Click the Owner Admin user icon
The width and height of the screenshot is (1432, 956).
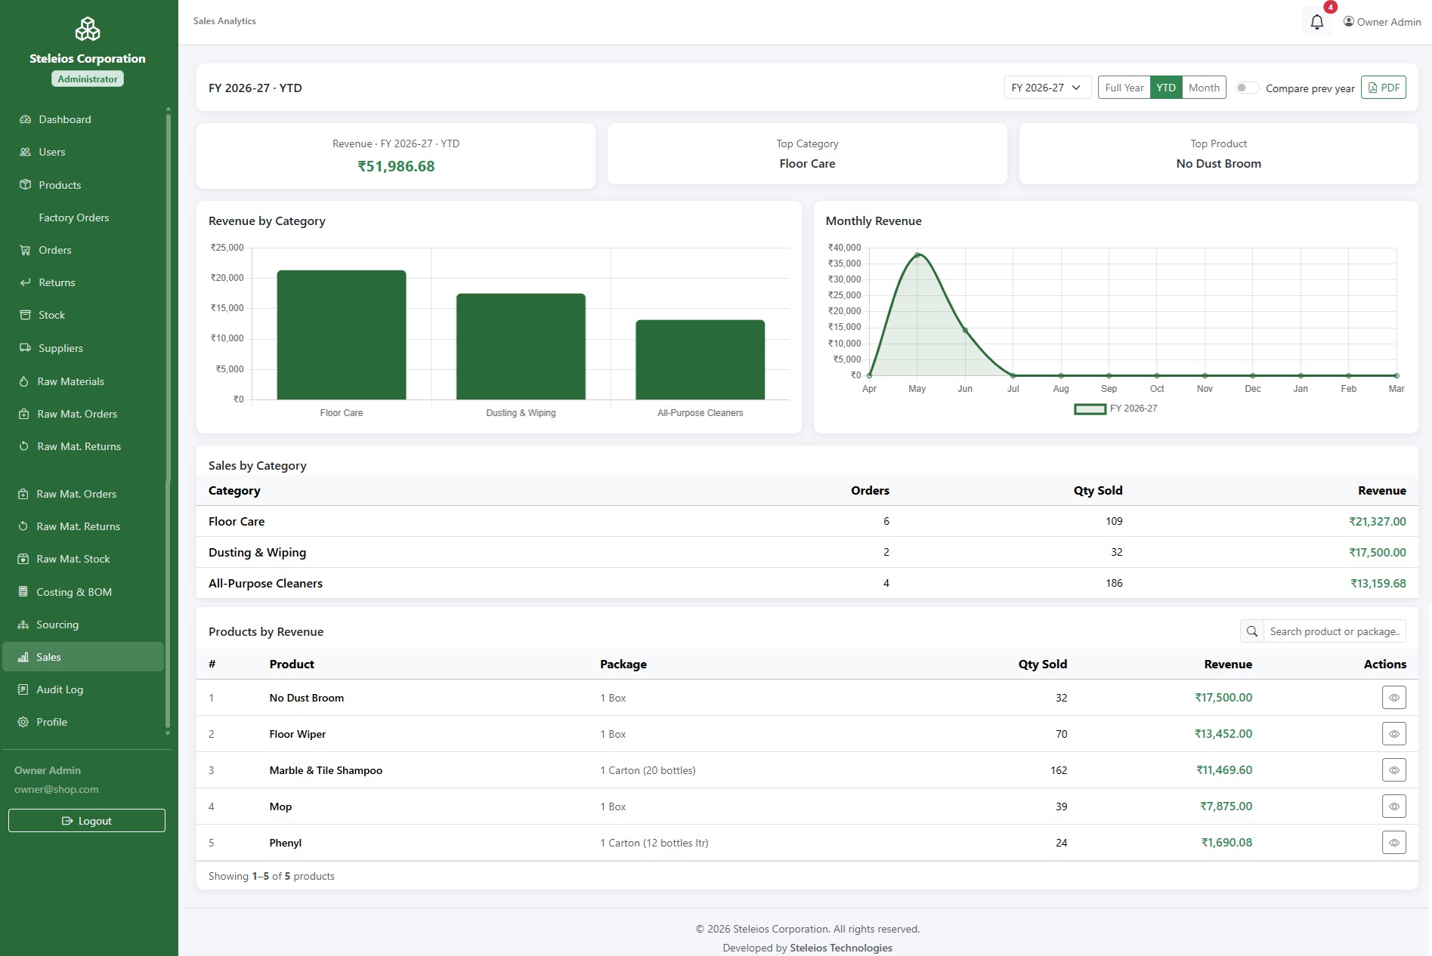click(x=1348, y=22)
